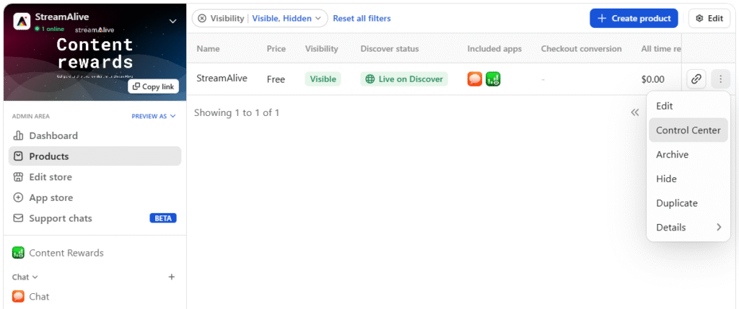
Task: Expand the Details submenu arrow
Action: pos(719,227)
